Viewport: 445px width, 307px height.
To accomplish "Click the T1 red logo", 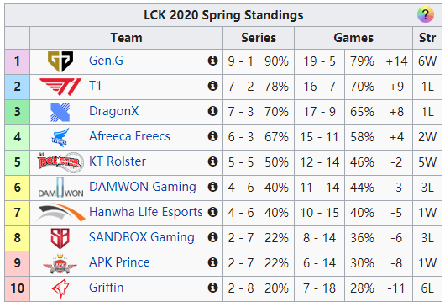I will [60, 87].
